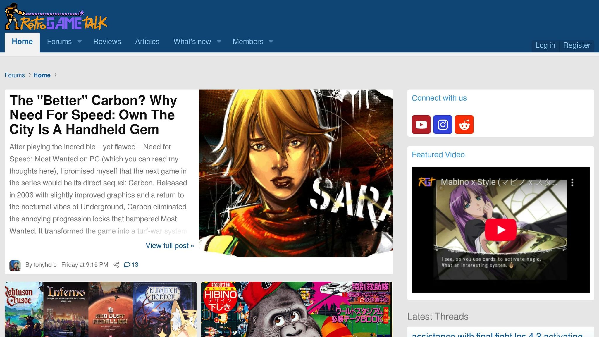
Task: Play the featured Mabino x Style video
Action: [500, 230]
